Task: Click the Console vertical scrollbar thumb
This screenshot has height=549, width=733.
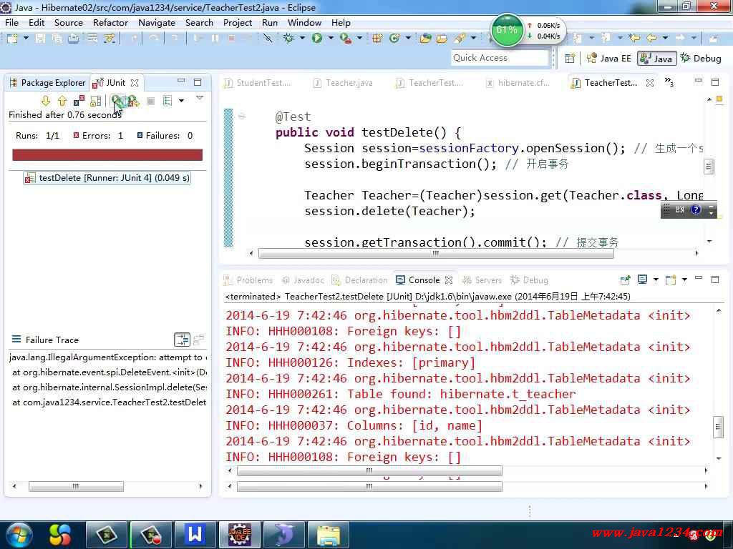Action: (718, 427)
